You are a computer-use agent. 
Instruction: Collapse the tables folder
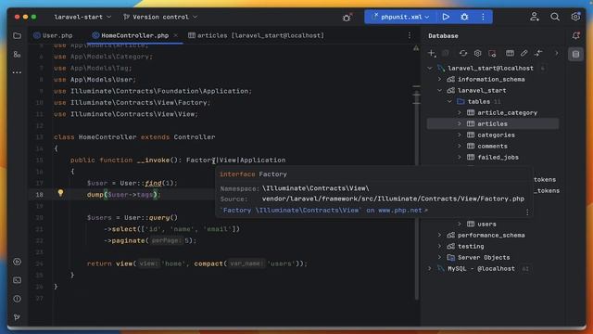449,101
